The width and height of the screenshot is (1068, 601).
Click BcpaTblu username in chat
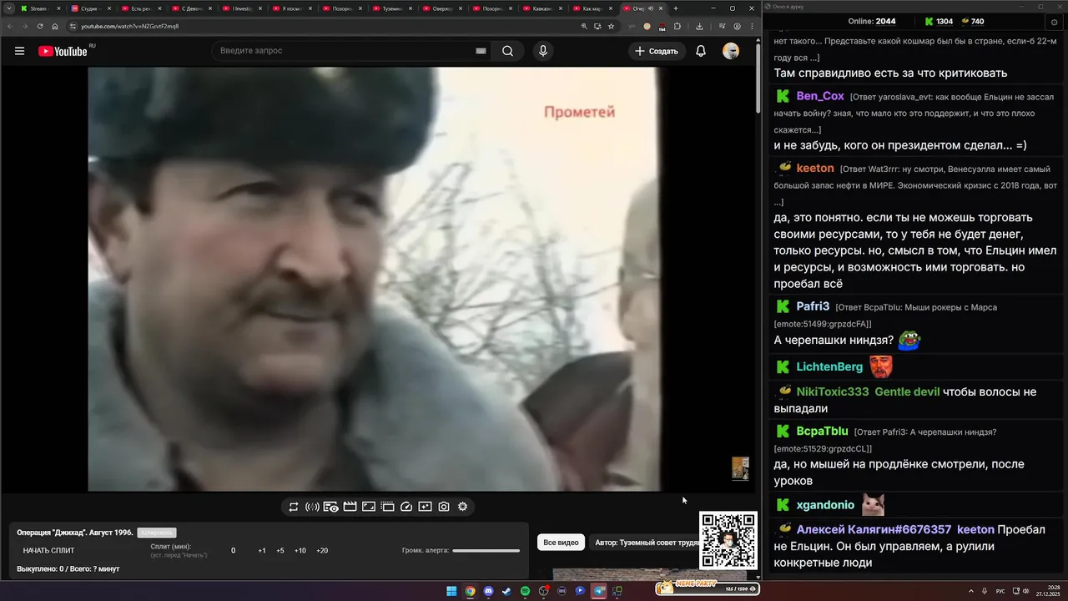click(x=822, y=431)
